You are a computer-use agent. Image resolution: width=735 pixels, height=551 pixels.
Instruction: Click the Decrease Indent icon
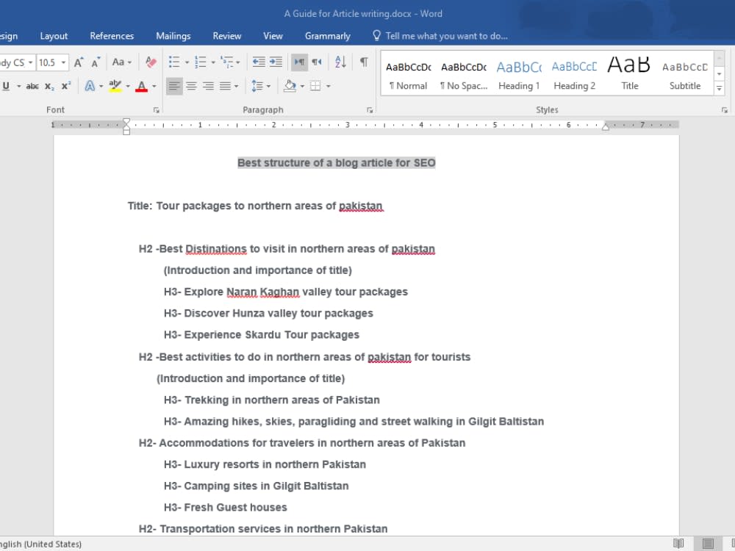259,62
